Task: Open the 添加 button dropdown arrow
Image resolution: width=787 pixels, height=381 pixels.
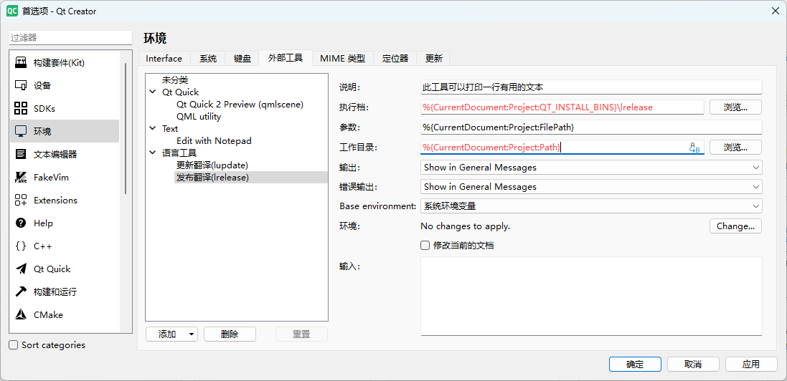Action: pos(192,334)
